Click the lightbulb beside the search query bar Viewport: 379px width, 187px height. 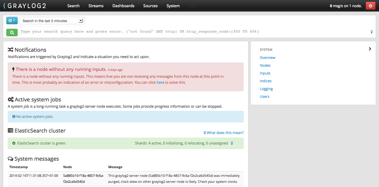coord(371,31)
